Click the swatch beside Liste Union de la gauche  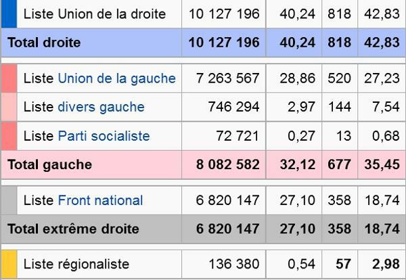pyautogui.click(x=8, y=78)
